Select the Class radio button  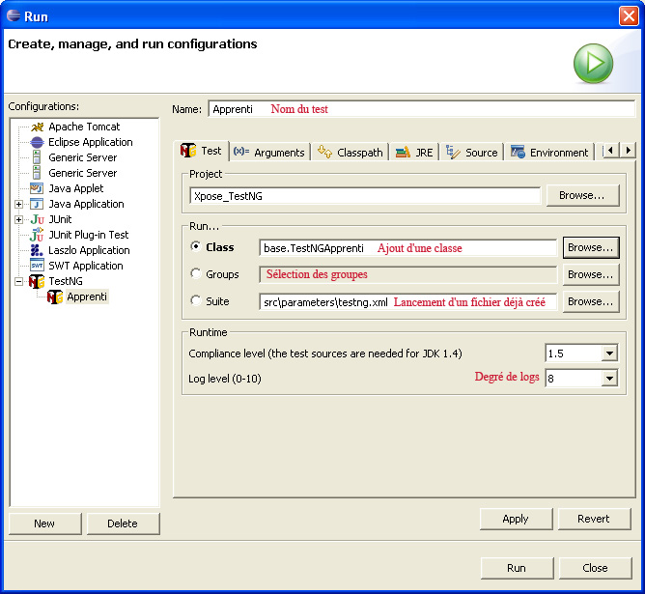click(x=196, y=247)
